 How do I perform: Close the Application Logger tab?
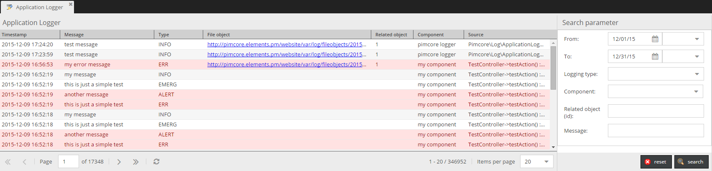[x=71, y=5]
